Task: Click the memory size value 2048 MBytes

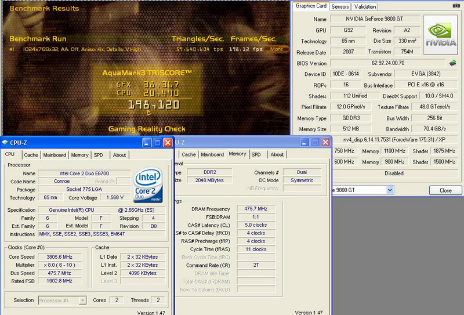Action: tap(209, 180)
